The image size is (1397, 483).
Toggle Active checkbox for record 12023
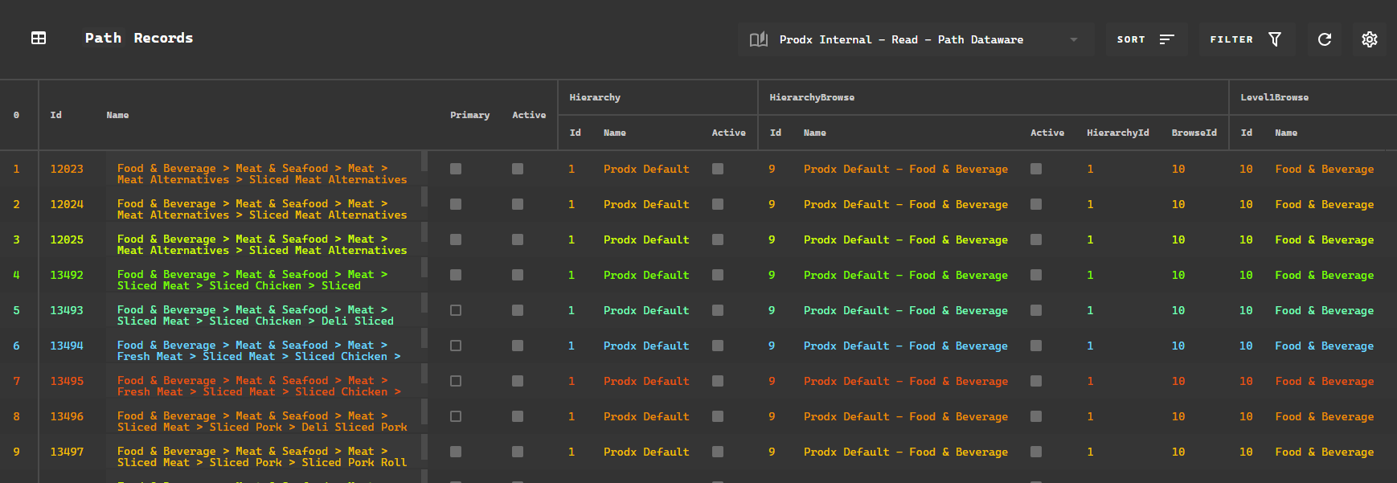pos(518,169)
